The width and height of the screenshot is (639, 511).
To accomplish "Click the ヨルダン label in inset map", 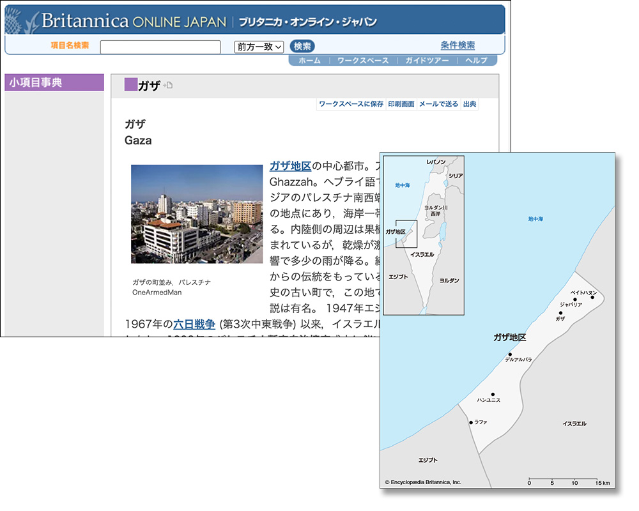I will [449, 280].
